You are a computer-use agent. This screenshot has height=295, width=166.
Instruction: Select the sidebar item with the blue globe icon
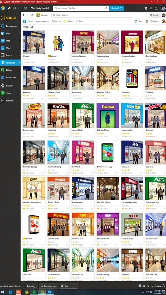click(10, 77)
